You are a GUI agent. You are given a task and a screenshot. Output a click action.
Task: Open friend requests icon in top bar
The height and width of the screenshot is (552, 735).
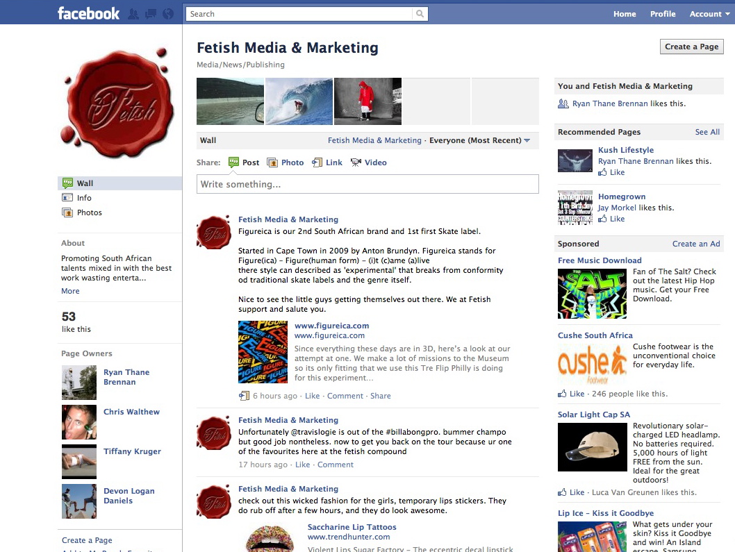(x=133, y=14)
